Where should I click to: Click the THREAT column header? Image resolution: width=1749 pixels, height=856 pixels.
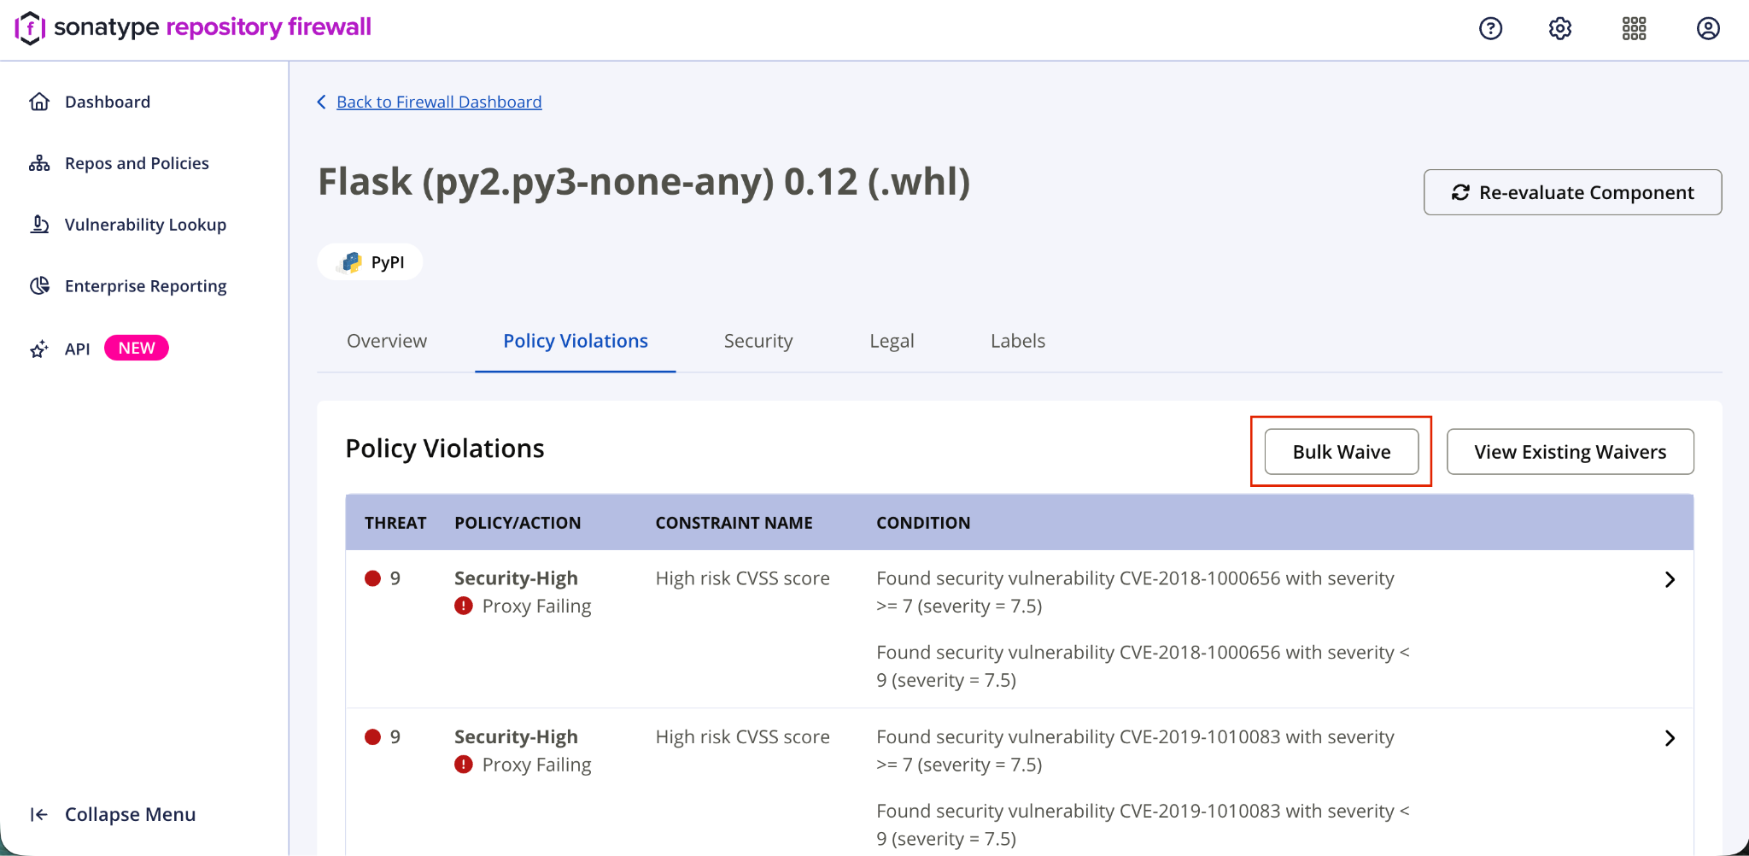(x=395, y=523)
